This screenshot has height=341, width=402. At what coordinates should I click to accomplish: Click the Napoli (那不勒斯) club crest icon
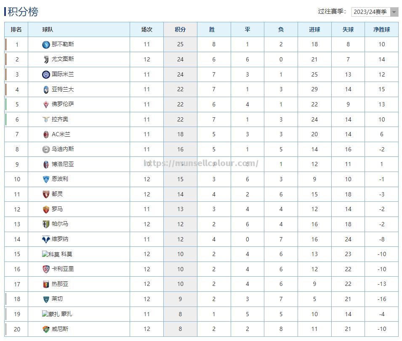[x=46, y=45]
